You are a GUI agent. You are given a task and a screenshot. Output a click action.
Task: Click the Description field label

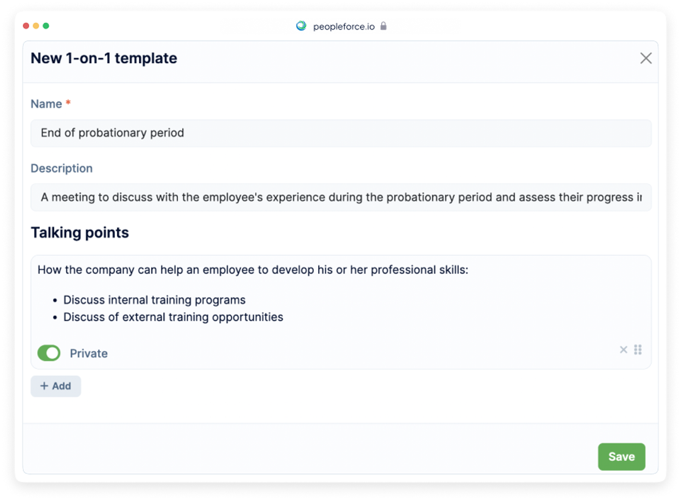62,168
